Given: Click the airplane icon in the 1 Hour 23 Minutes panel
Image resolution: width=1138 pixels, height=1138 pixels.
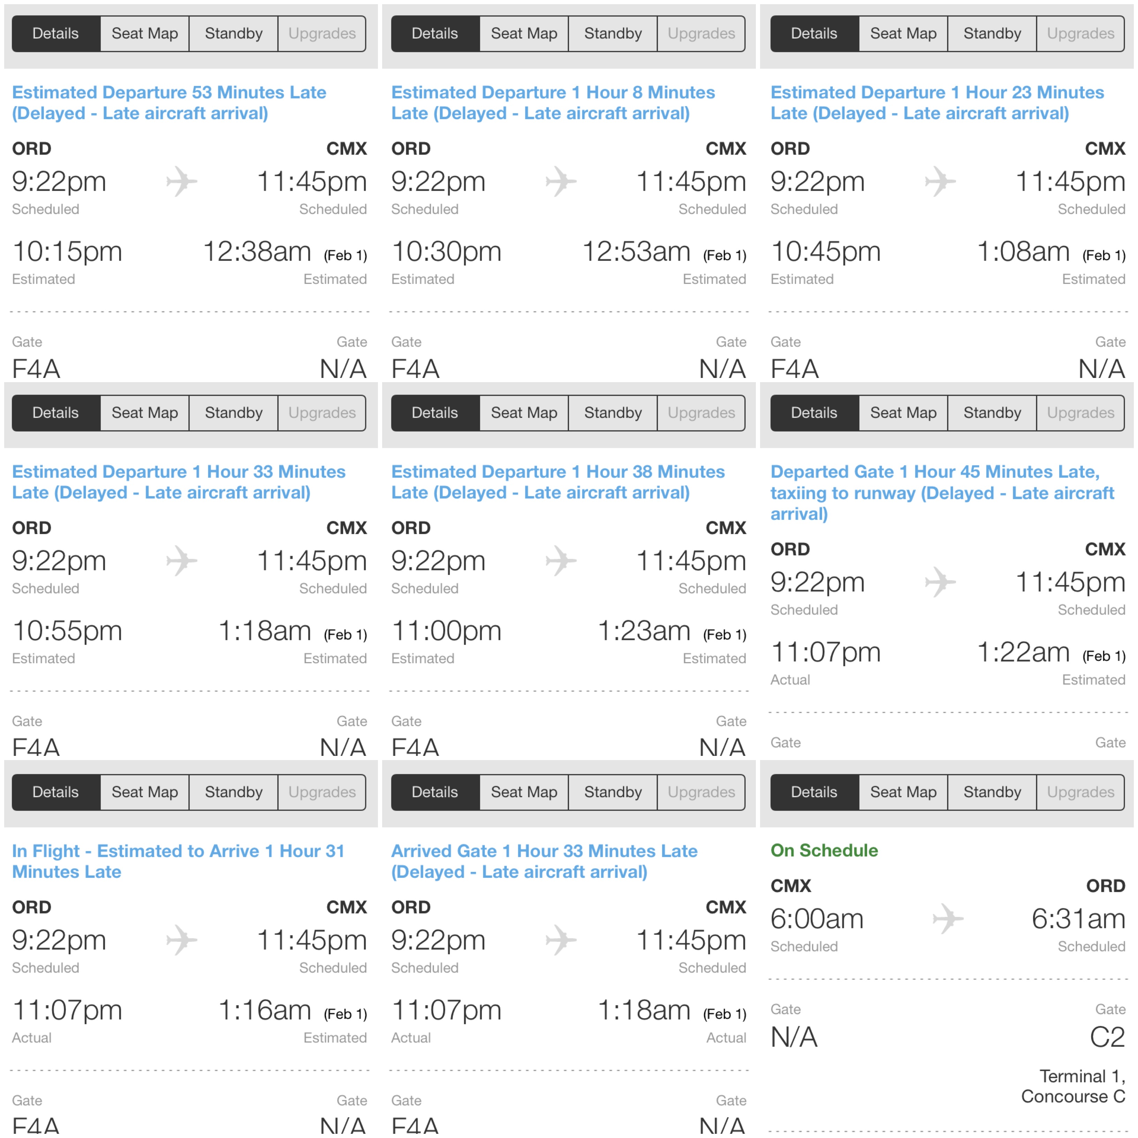Looking at the screenshot, I should tap(940, 181).
